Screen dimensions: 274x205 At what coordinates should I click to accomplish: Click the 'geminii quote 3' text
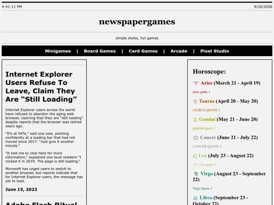click(204, 128)
